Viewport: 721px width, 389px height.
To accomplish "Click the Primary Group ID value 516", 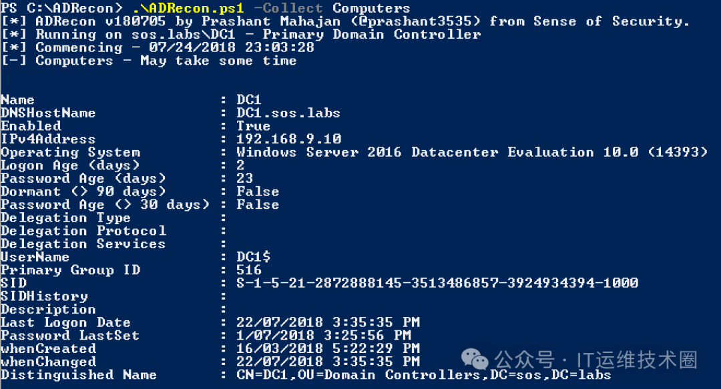I will (x=249, y=270).
